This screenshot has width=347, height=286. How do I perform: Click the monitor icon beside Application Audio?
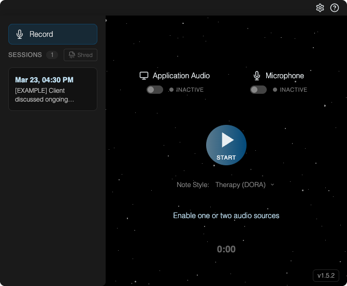[x=144, y=76]
